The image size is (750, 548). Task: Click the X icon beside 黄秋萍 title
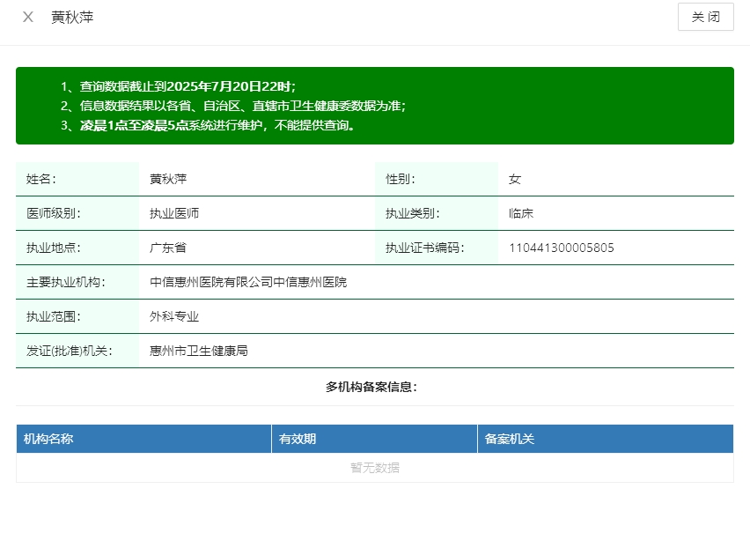pos(28,18)
